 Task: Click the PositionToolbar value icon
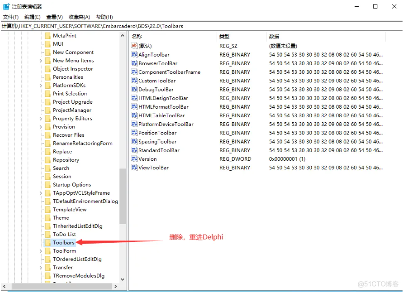(x=134, y=133)
